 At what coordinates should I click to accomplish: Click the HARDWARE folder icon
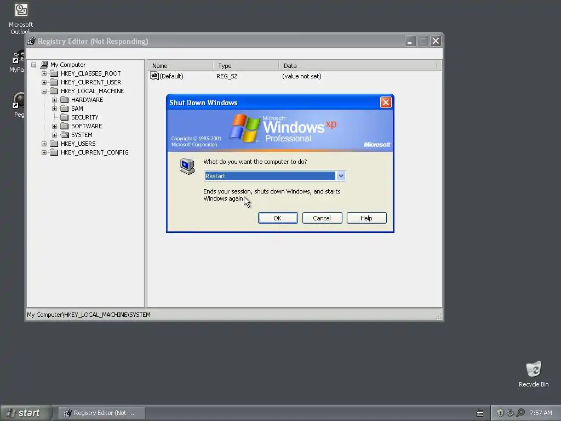pos(65,100)
